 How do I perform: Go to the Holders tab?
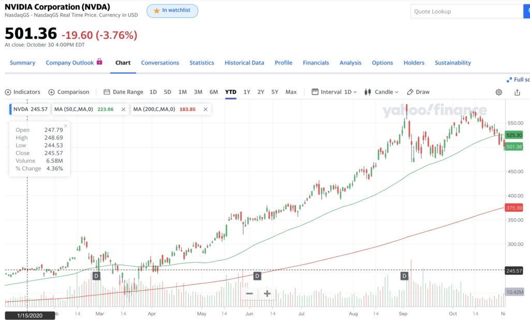click(414, 63)
